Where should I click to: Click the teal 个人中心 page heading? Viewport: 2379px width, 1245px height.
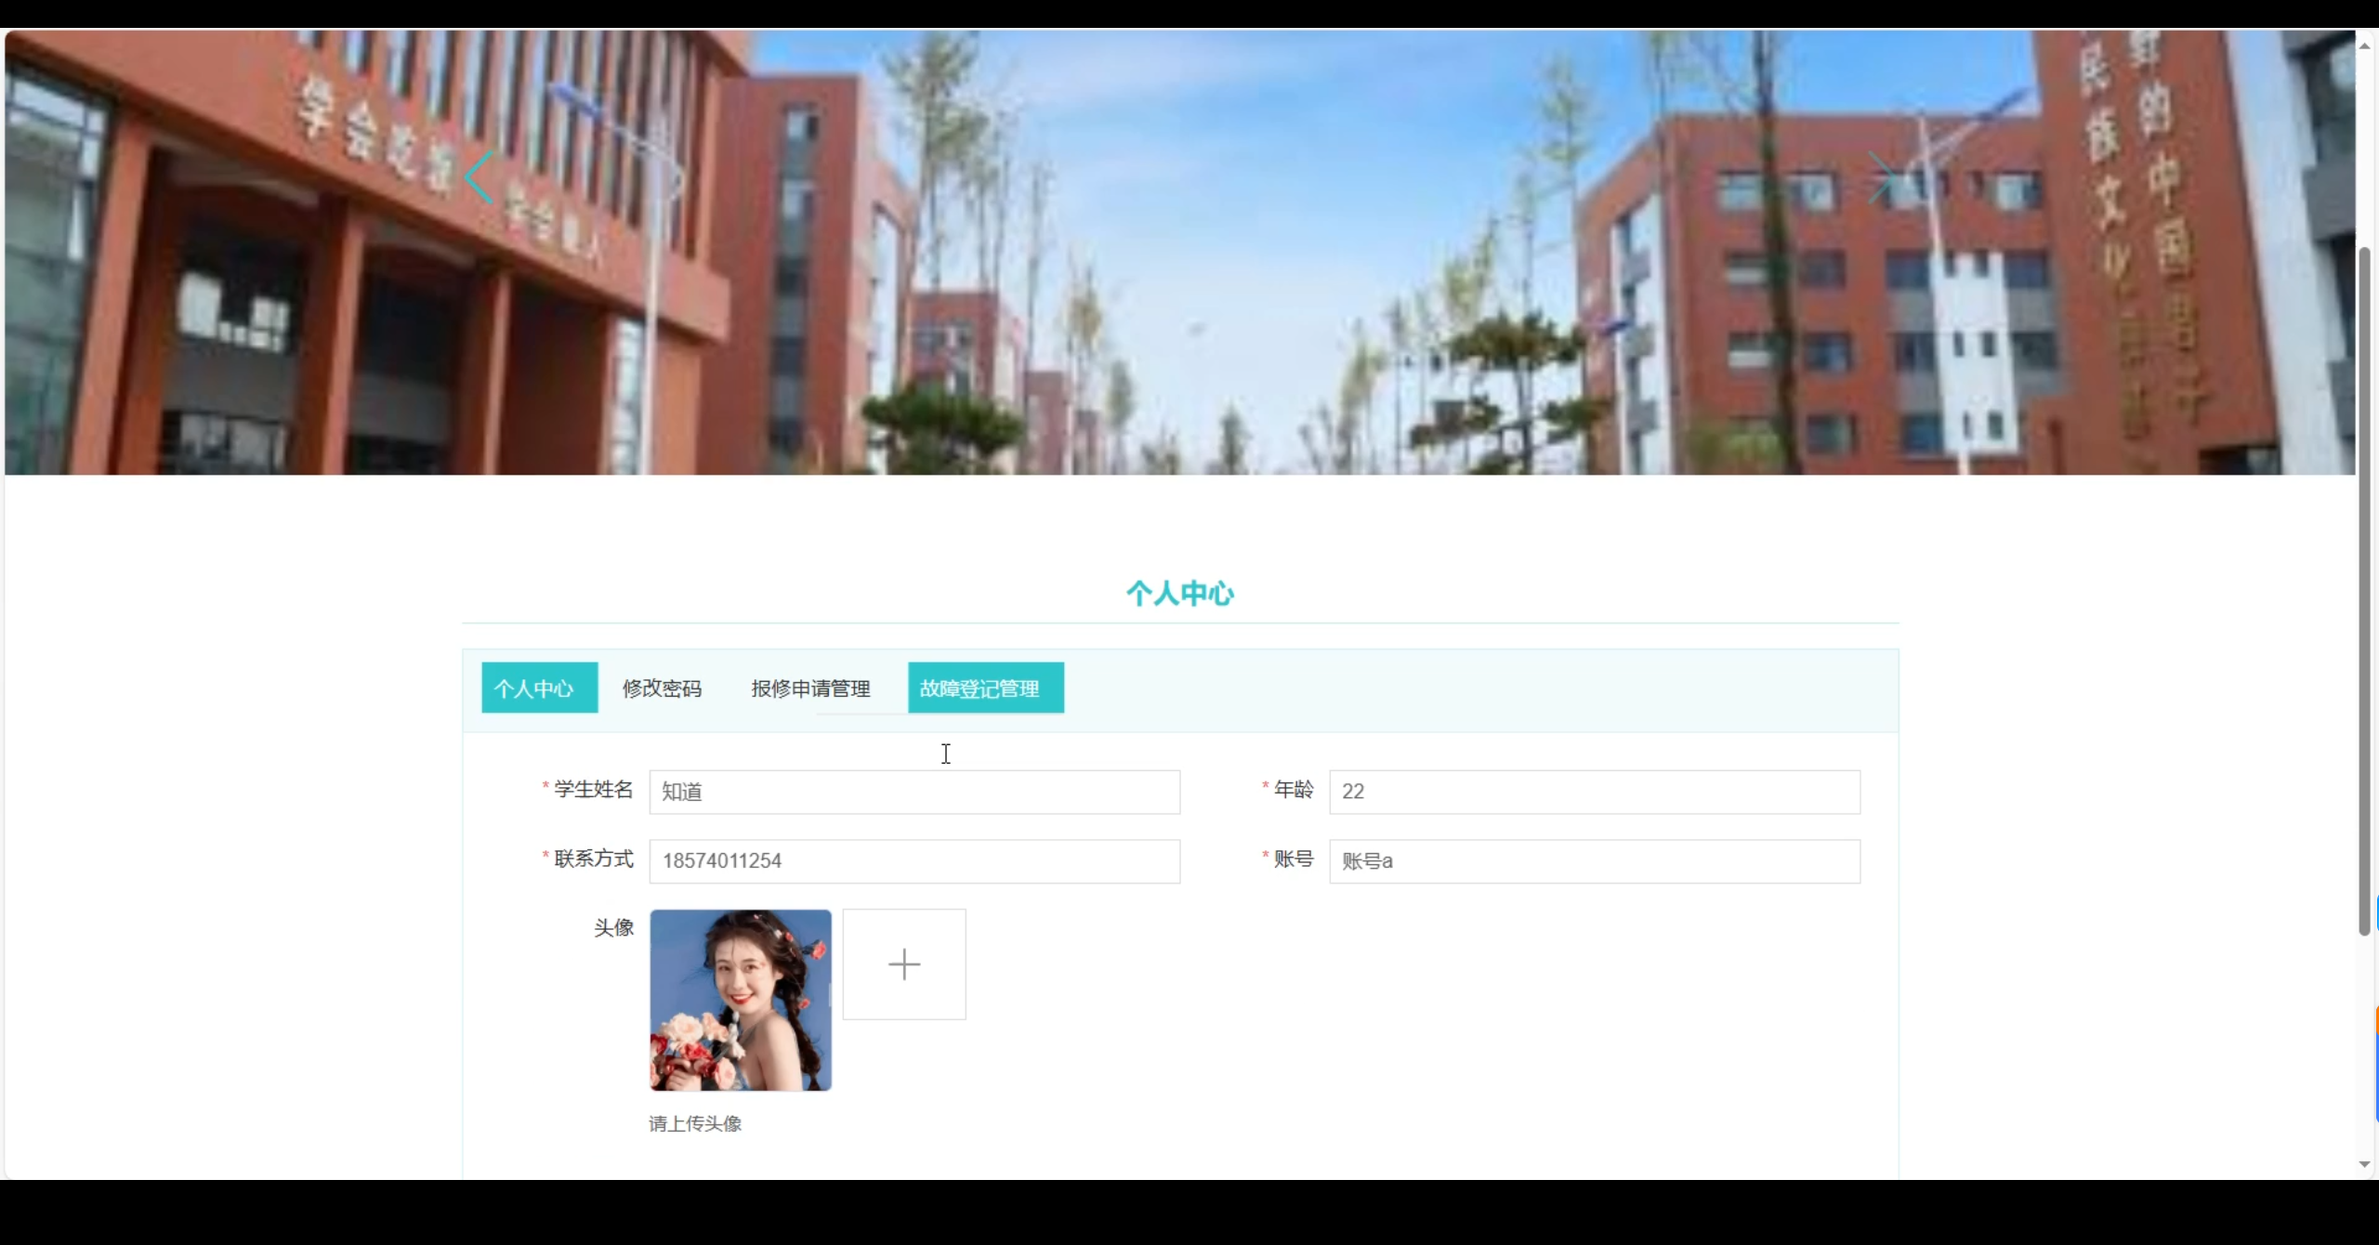[1179, 594]
